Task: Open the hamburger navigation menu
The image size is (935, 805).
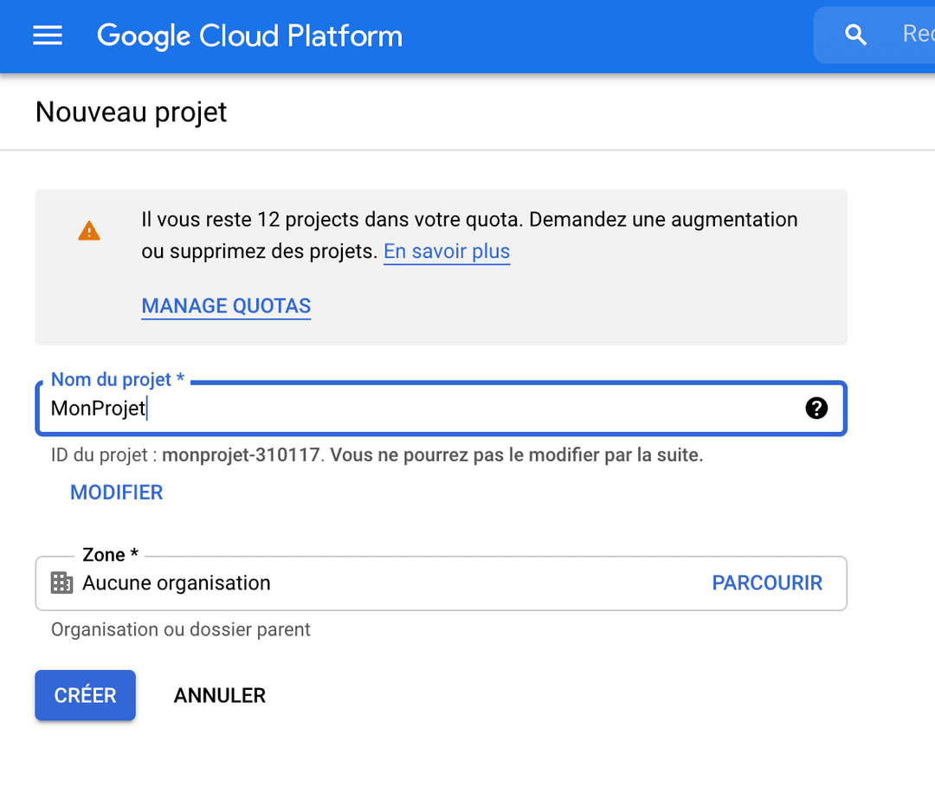Action: [47, 35]
